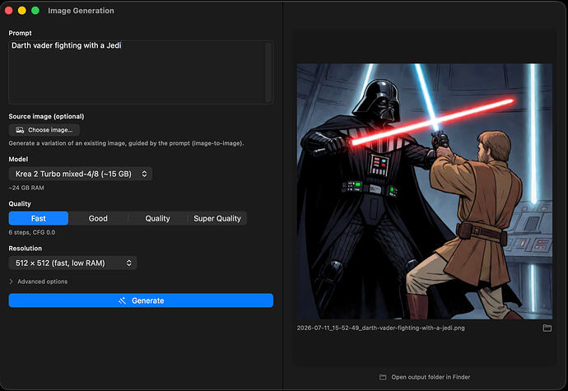
Task: Click the Generate button
Action: point(141,300)
